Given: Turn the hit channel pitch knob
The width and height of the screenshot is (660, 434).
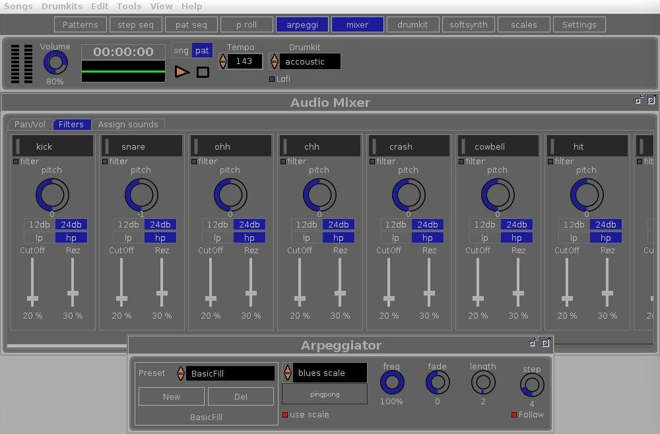Looking at the screenshot, I should tap(587, 195).
